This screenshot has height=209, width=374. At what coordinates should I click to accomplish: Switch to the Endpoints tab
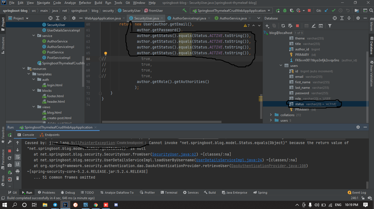point(50,135)
